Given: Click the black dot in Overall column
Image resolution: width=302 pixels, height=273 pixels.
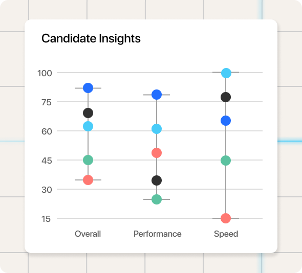Looking at the screenshot, I should pyautogui.click(x=88, y=113).
